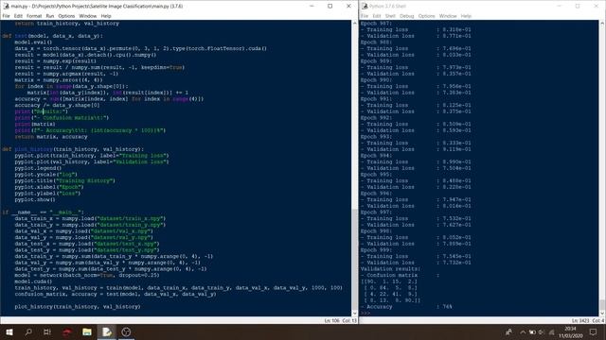The height and width of the screenshot is (340, 606).
Task: Open Options menu in main.py editor
Action: point(66,16)
